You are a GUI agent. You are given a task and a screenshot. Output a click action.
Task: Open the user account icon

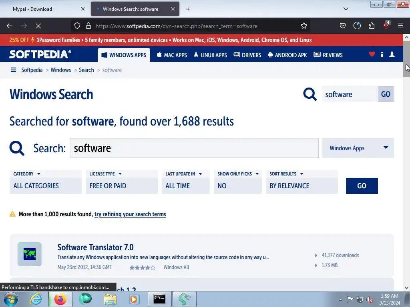coord(392,54)
